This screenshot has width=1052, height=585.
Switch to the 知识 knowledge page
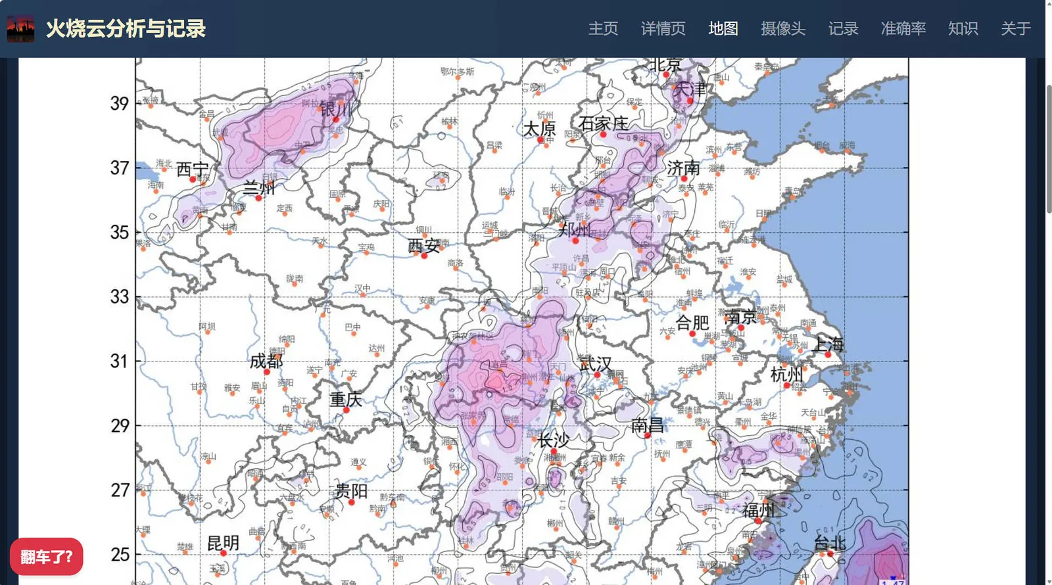(x=963, y=29)
